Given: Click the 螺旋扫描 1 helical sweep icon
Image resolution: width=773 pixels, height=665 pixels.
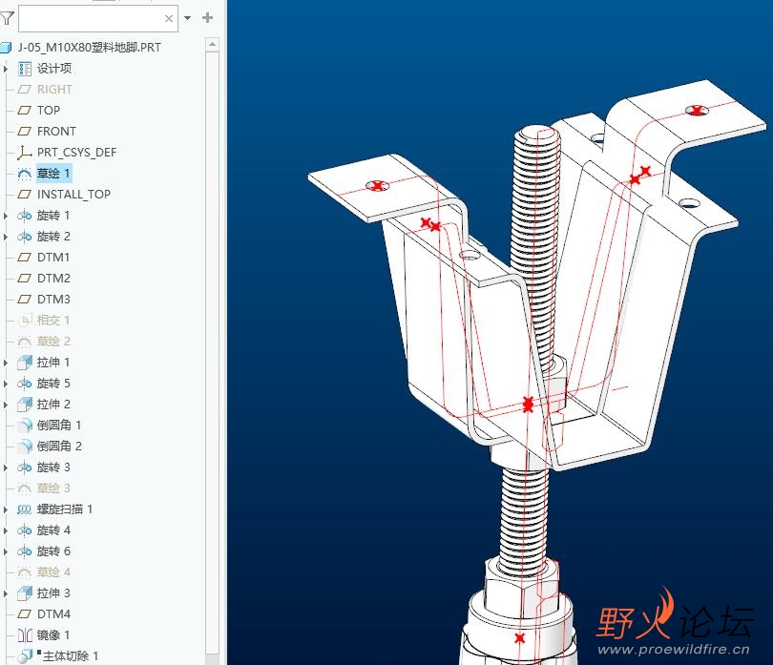Looking at the screenshot, I should (x=24, y=509).
